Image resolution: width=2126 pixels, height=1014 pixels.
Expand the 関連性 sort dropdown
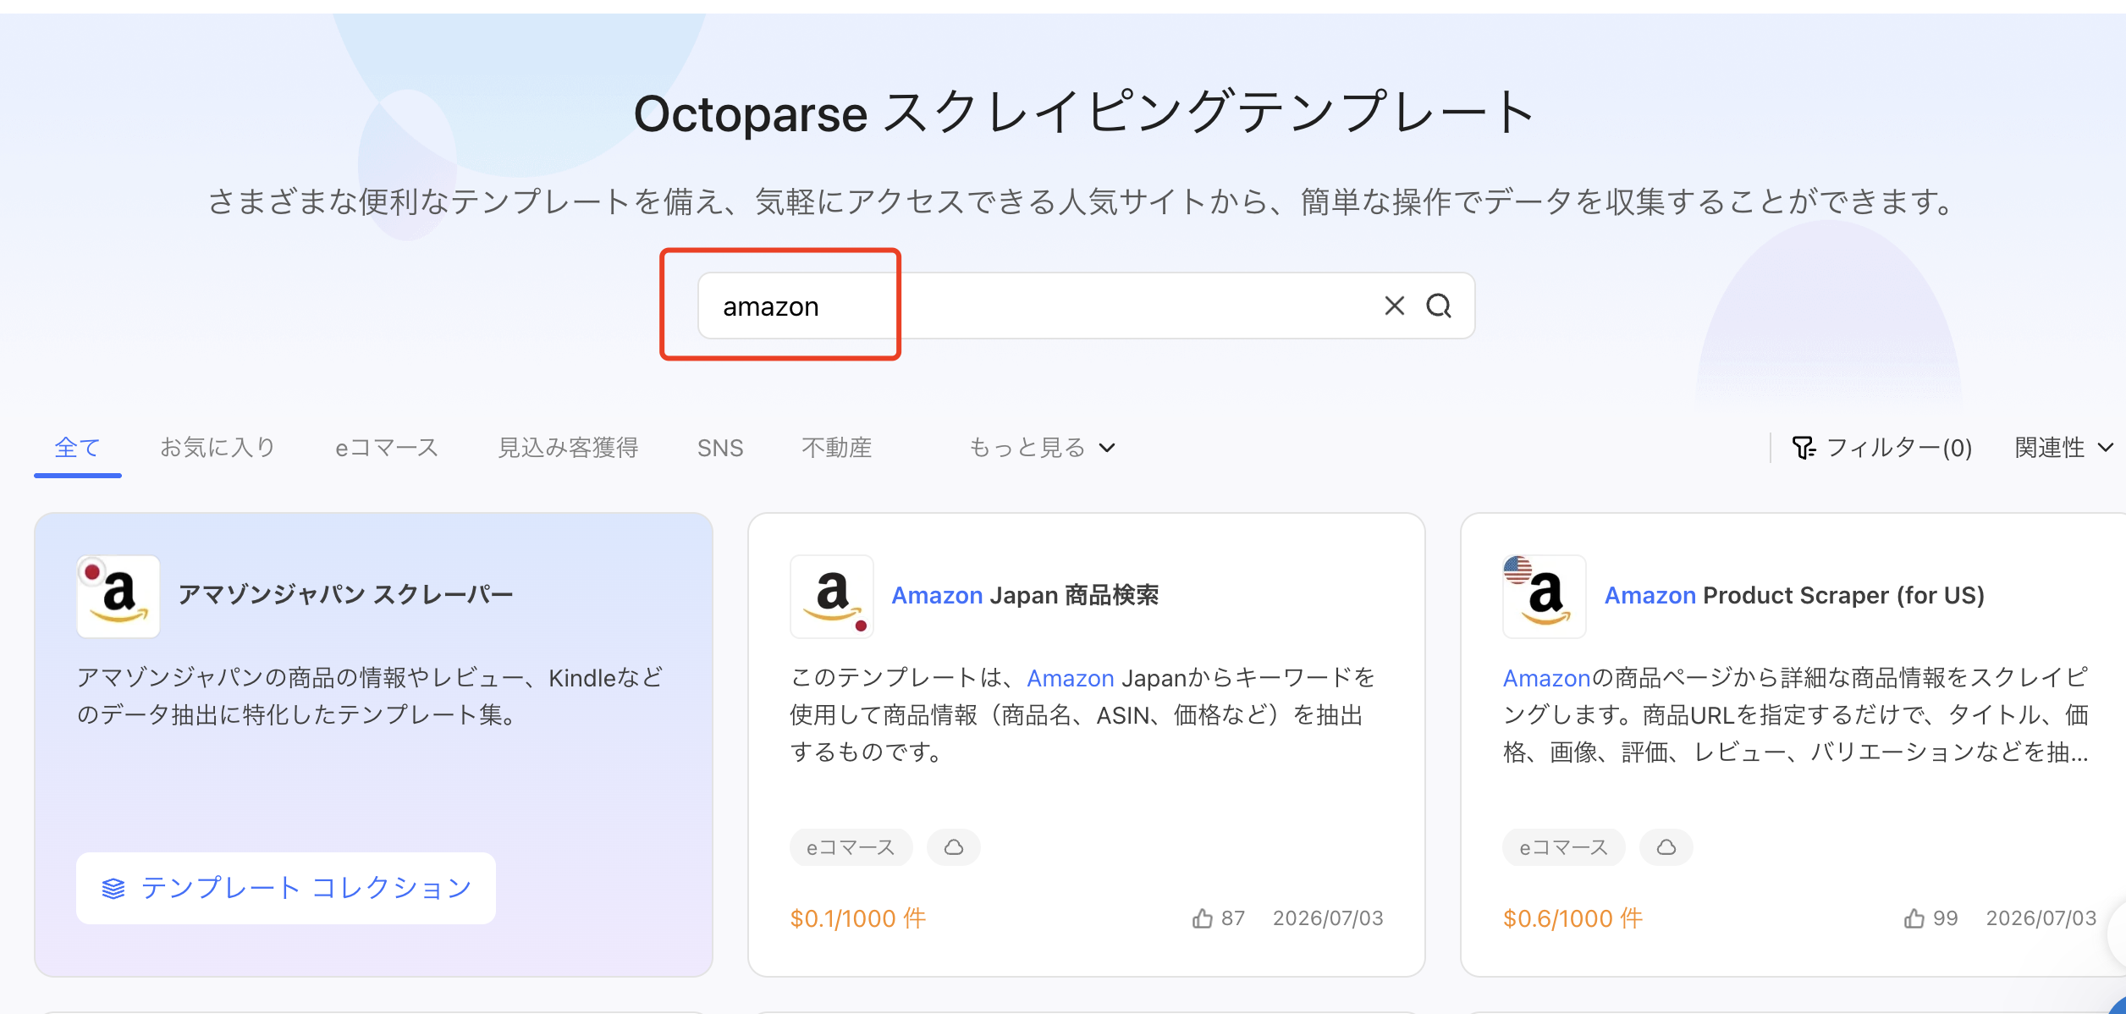tap(2064, 447)
